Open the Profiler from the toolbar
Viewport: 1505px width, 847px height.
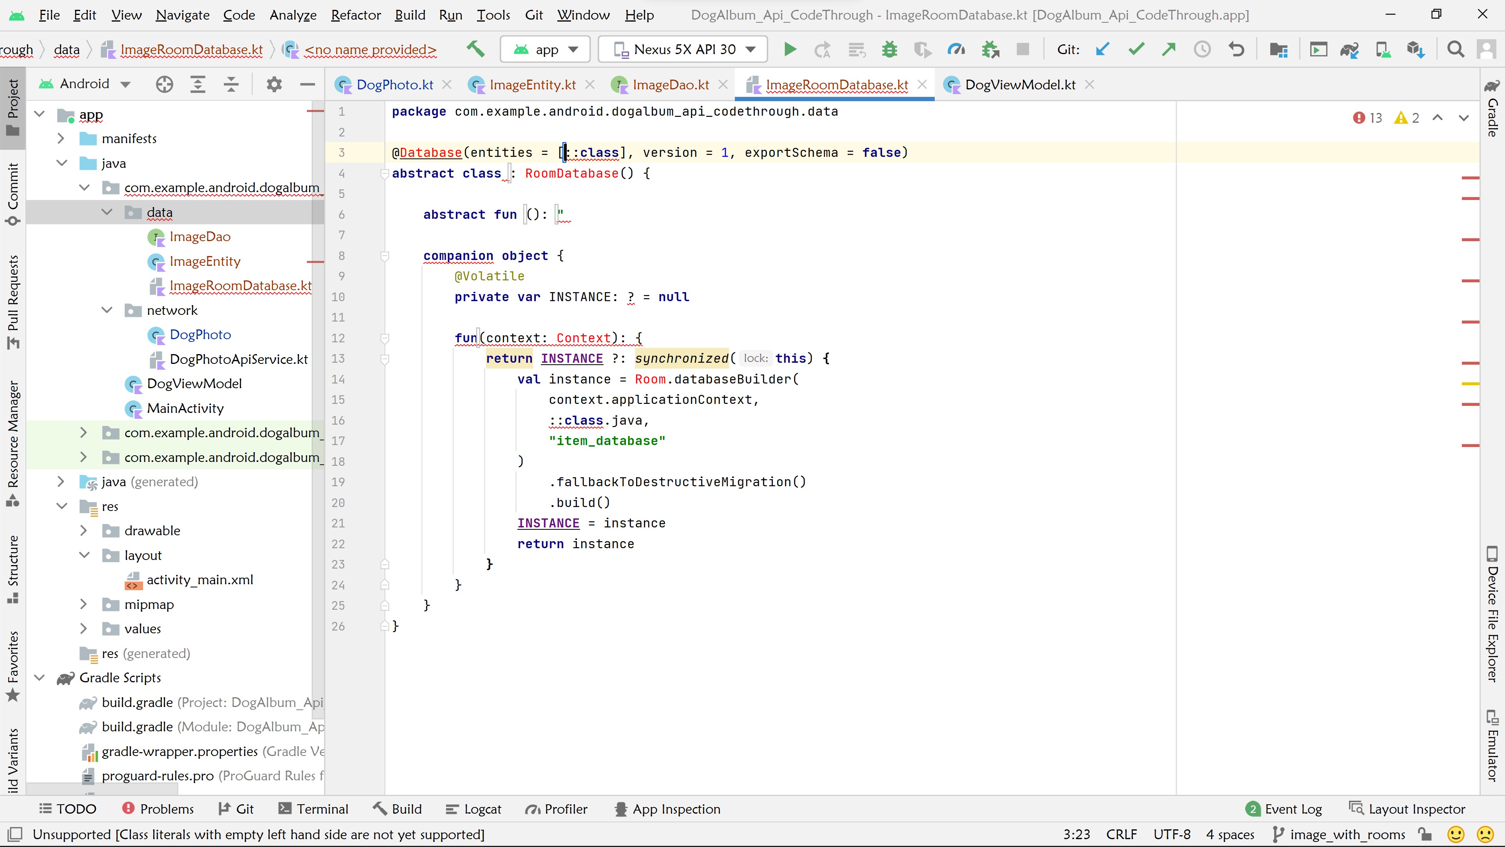pos(956,49)
